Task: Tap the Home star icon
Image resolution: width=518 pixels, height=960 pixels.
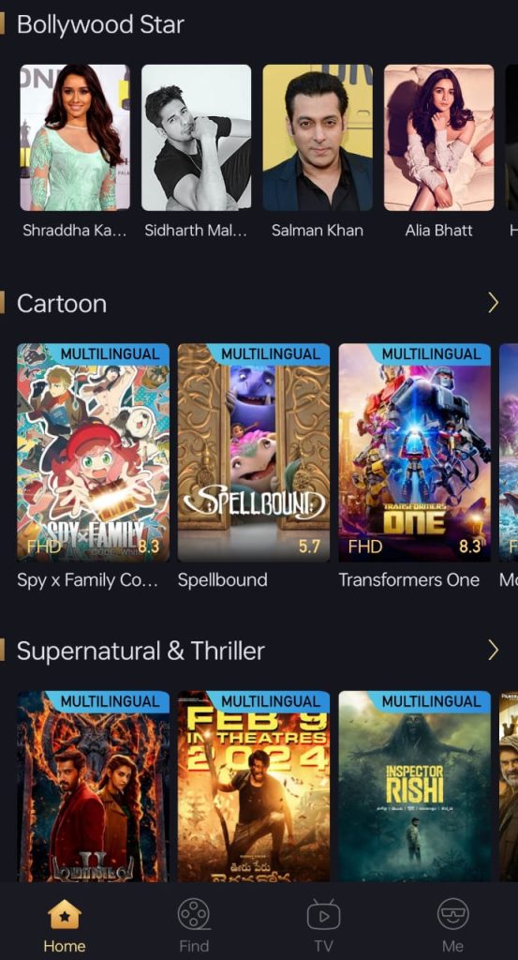Action: 65,915
